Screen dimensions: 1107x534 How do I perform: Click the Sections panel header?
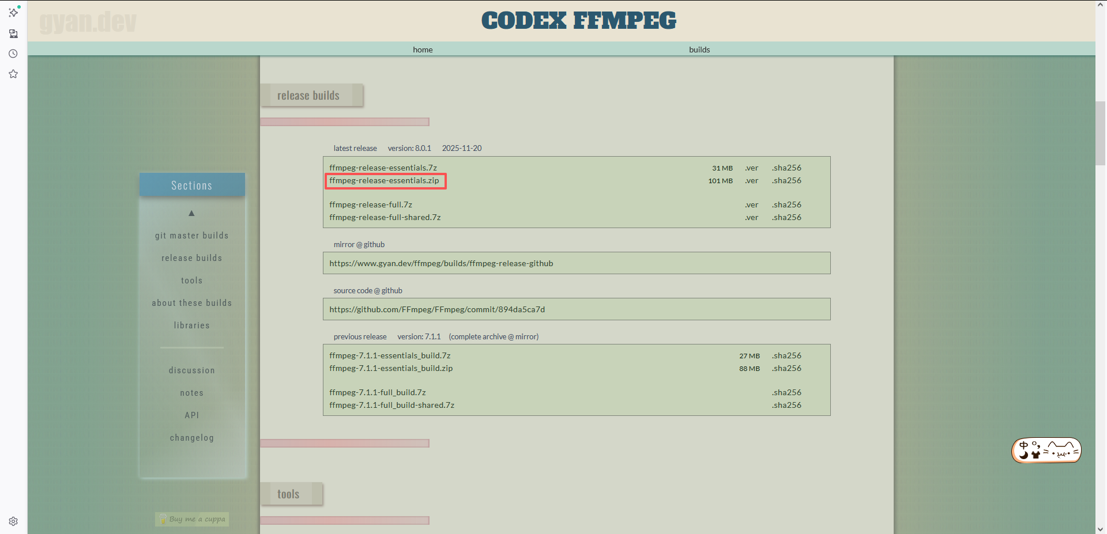192,185
